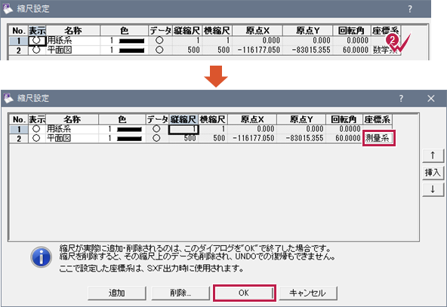The image size is (447, 307).
Task: Open 数学系 coordinate cell in upper table
Action: point(385,50)
